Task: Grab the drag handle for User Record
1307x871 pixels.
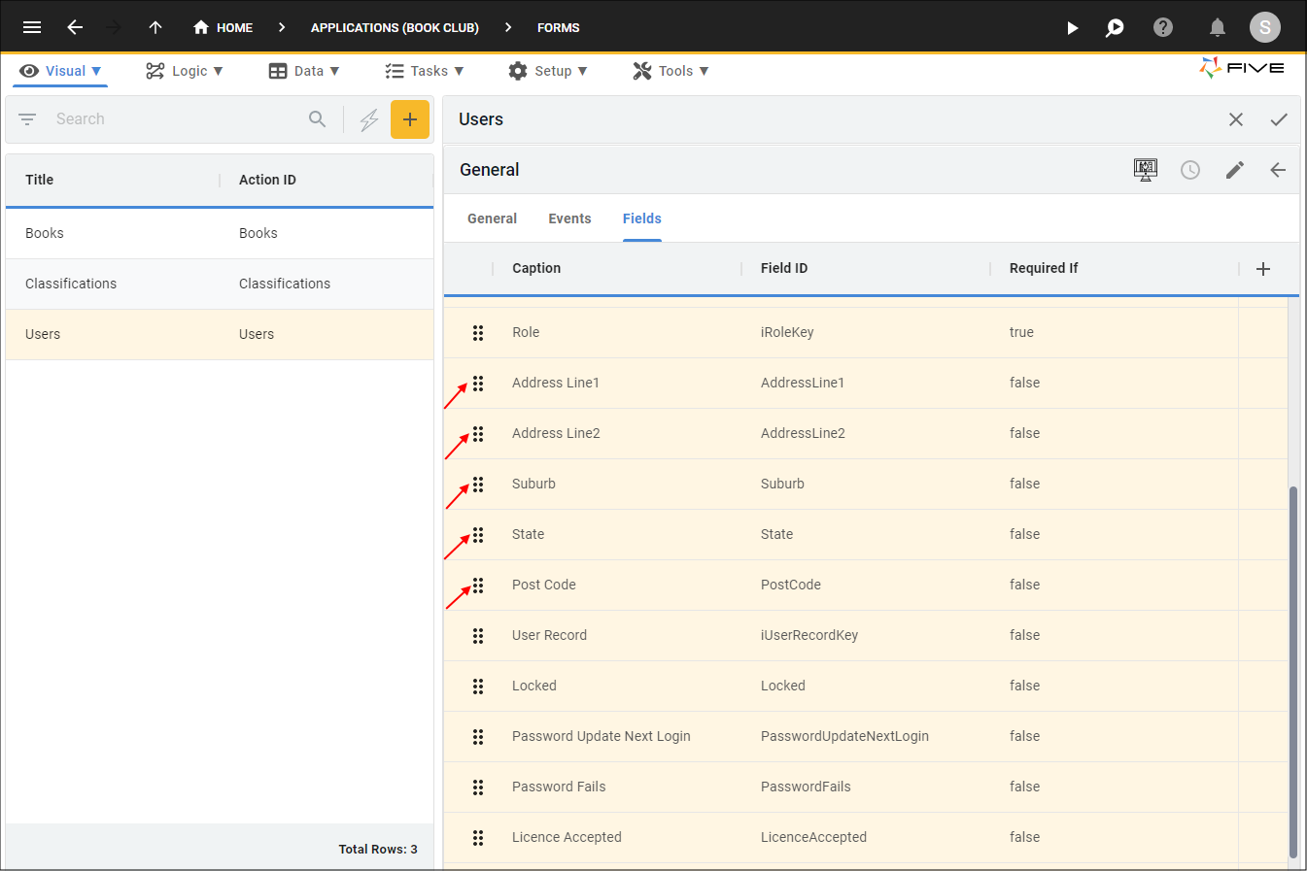Action: pos(478,636)
